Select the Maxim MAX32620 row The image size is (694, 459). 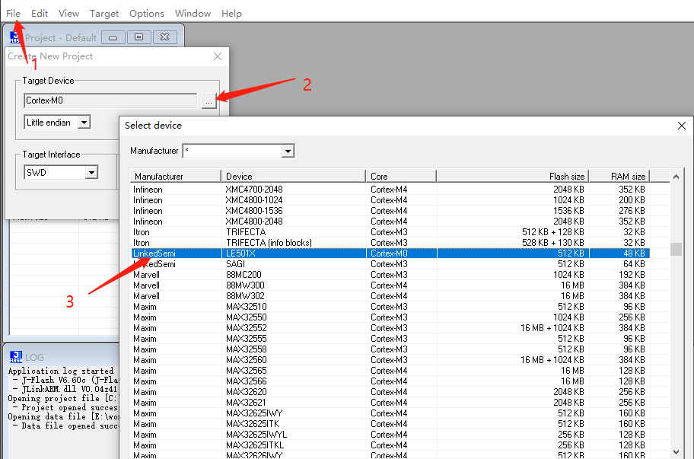click(x=391, y=392)
